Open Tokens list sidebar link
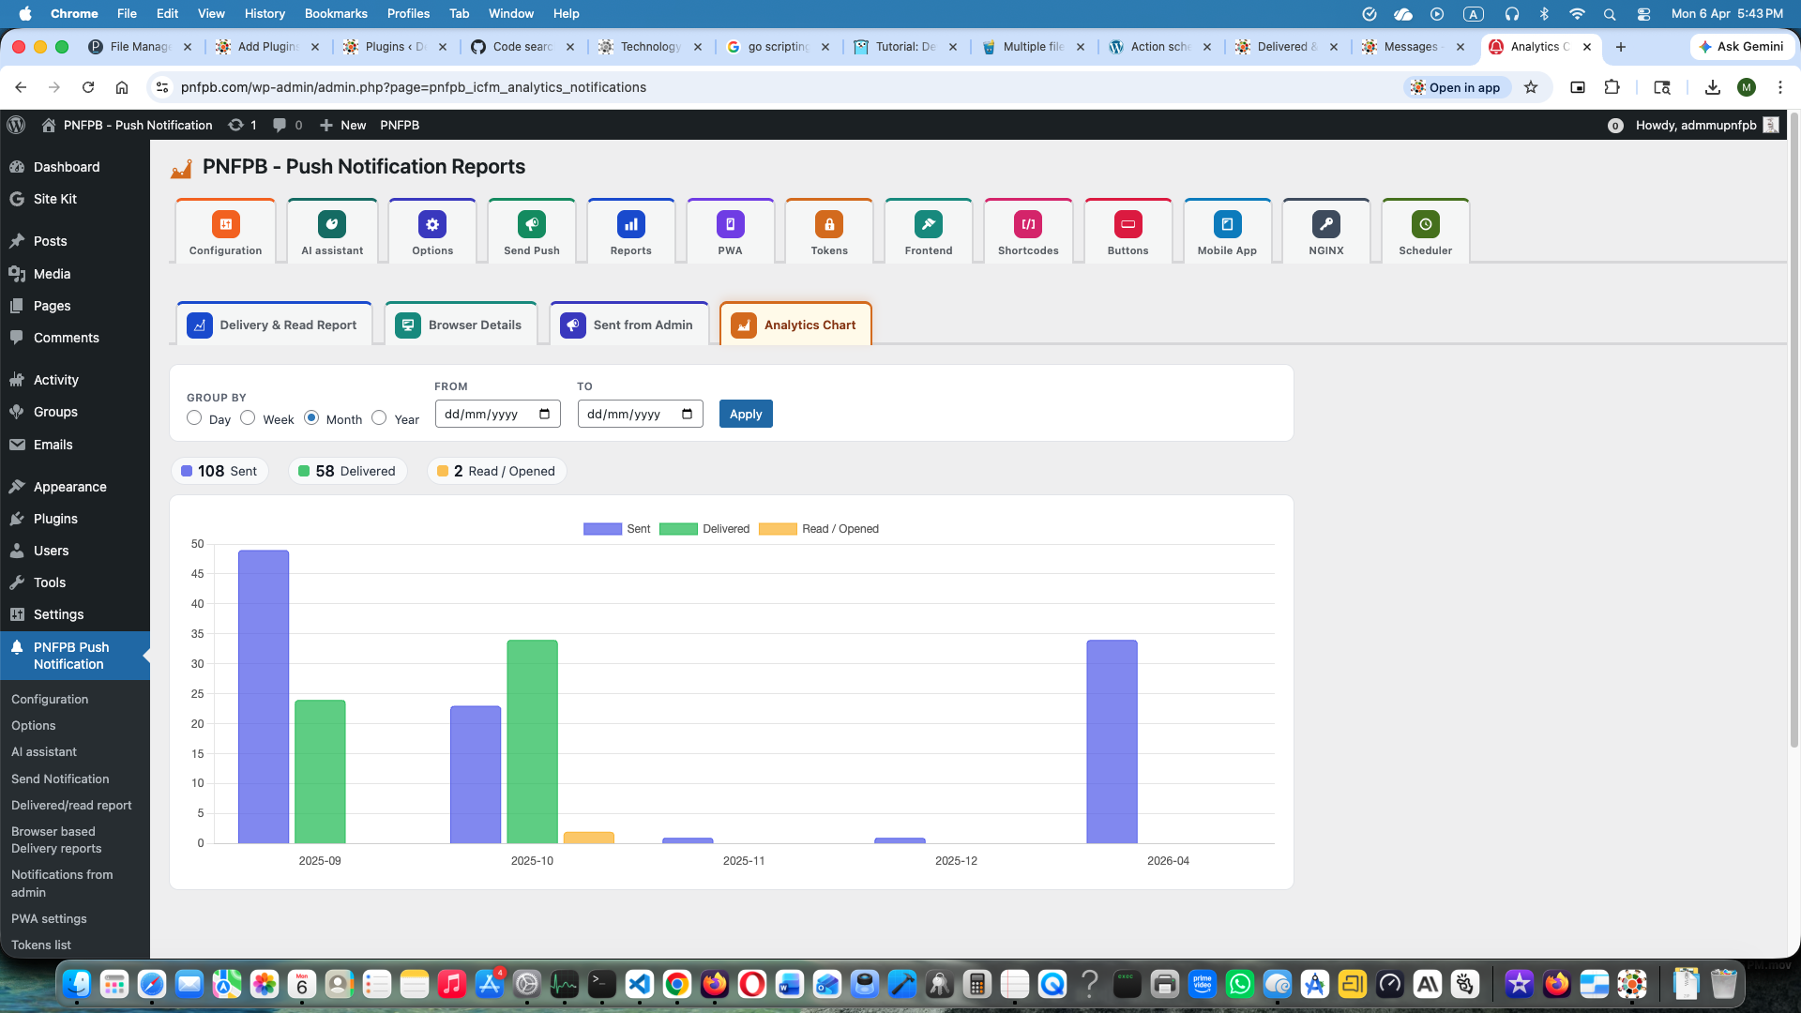The height and width of the screenshot is (1013, 1801). [x=41, y=945]
